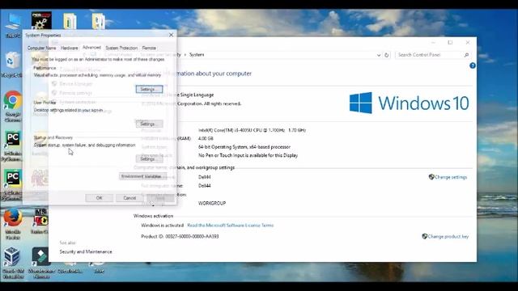
Task: Open the System Protection tab
Action: pos(121,48)
